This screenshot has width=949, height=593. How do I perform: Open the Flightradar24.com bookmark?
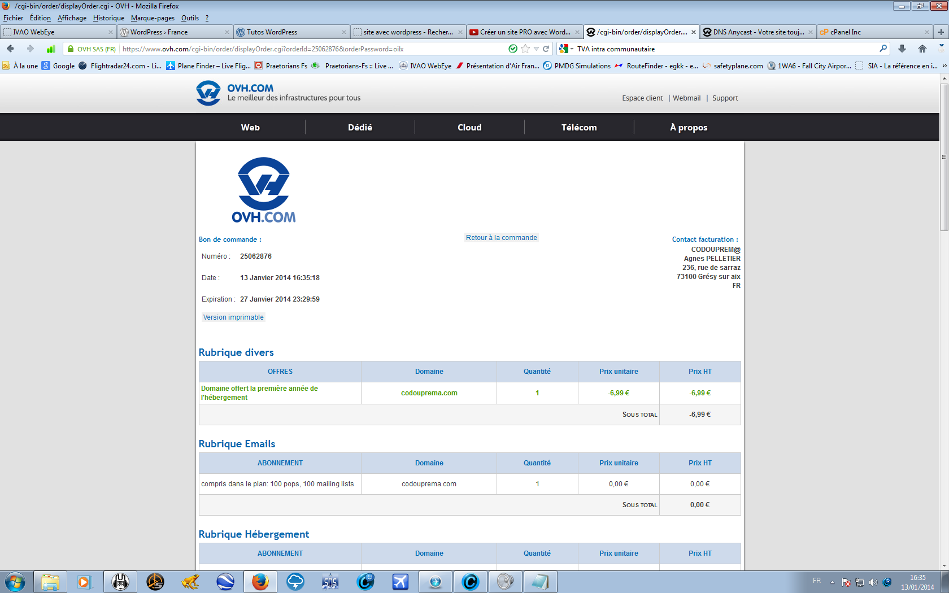(x=120, y=66)
